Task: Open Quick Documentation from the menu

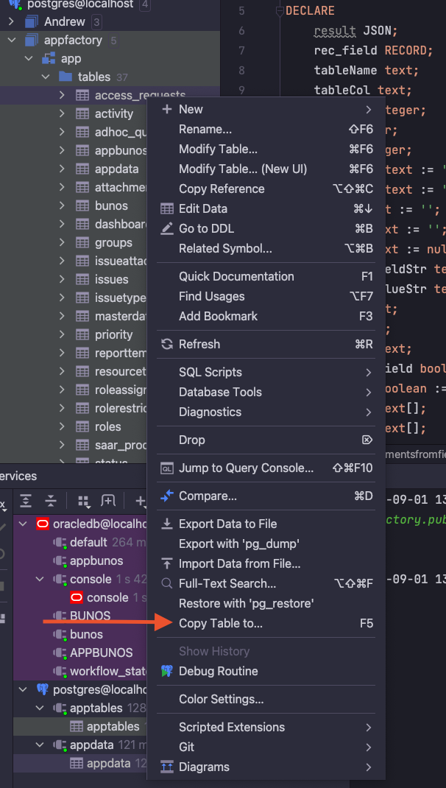Action: click(266, 276)
